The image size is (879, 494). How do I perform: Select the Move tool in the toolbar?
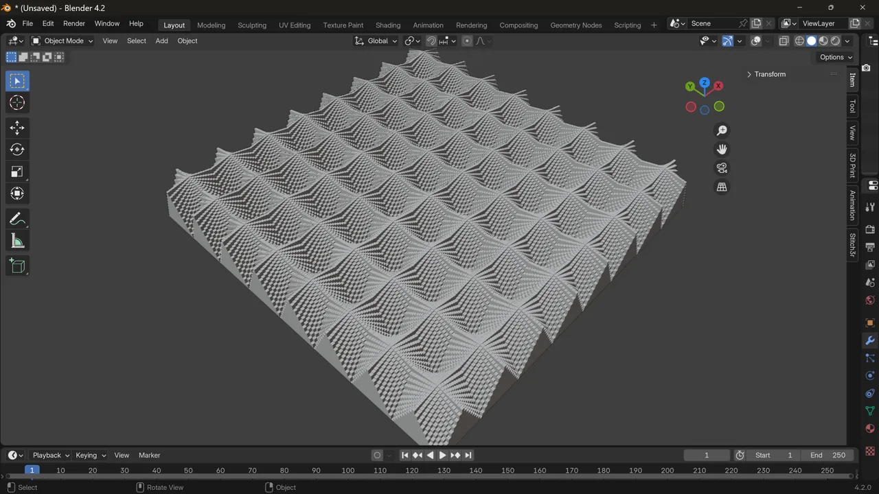coord(16,128)
